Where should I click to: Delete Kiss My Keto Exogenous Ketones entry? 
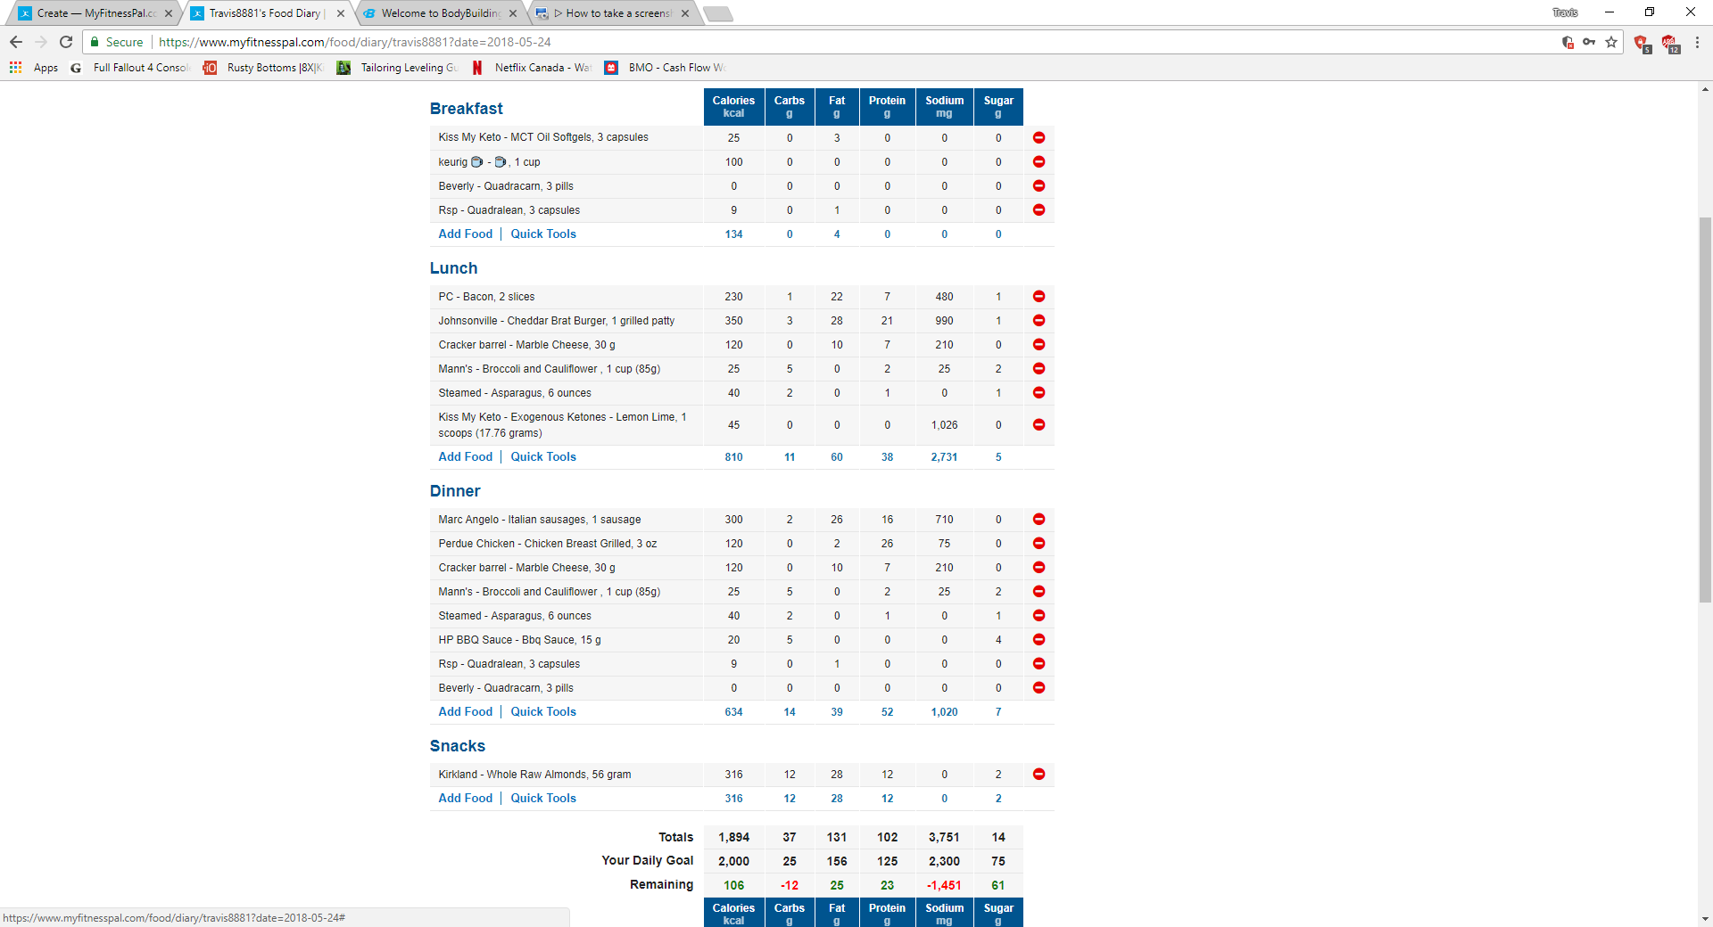(x=1039, y=424)
